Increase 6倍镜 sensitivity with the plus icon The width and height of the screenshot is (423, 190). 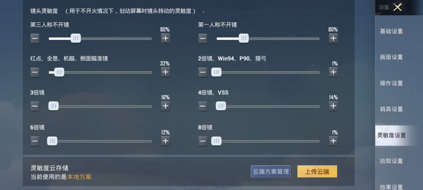click(165, 141)
